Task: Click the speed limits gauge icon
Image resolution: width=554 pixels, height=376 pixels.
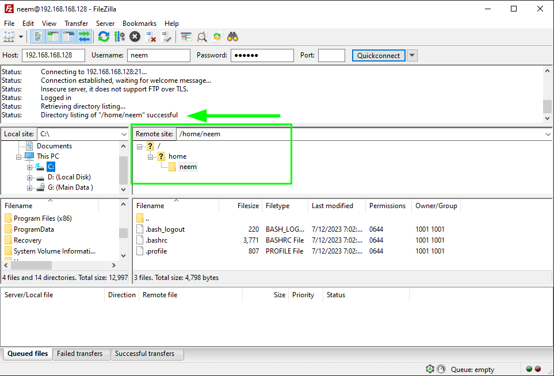Action: (x=441, y=369)
